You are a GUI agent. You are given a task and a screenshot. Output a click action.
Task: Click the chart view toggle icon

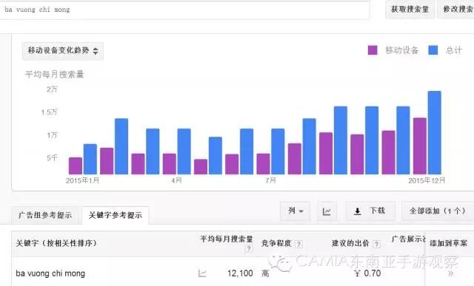pyautogui.click(x=327, y=211)
